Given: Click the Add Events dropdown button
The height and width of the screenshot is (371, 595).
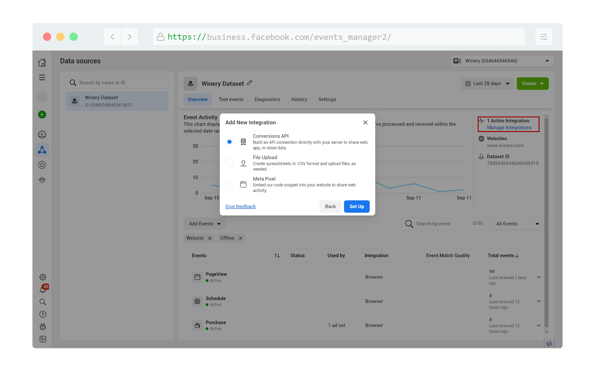Looking at the screenshot, I should point(204,224).
